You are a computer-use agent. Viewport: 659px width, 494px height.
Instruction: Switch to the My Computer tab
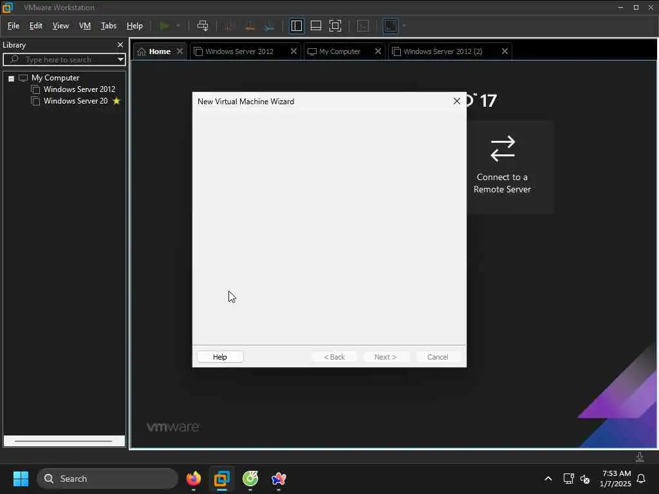click(339, 51)
